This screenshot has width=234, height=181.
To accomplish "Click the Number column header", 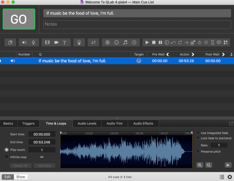I will click(x=24, y=54).
